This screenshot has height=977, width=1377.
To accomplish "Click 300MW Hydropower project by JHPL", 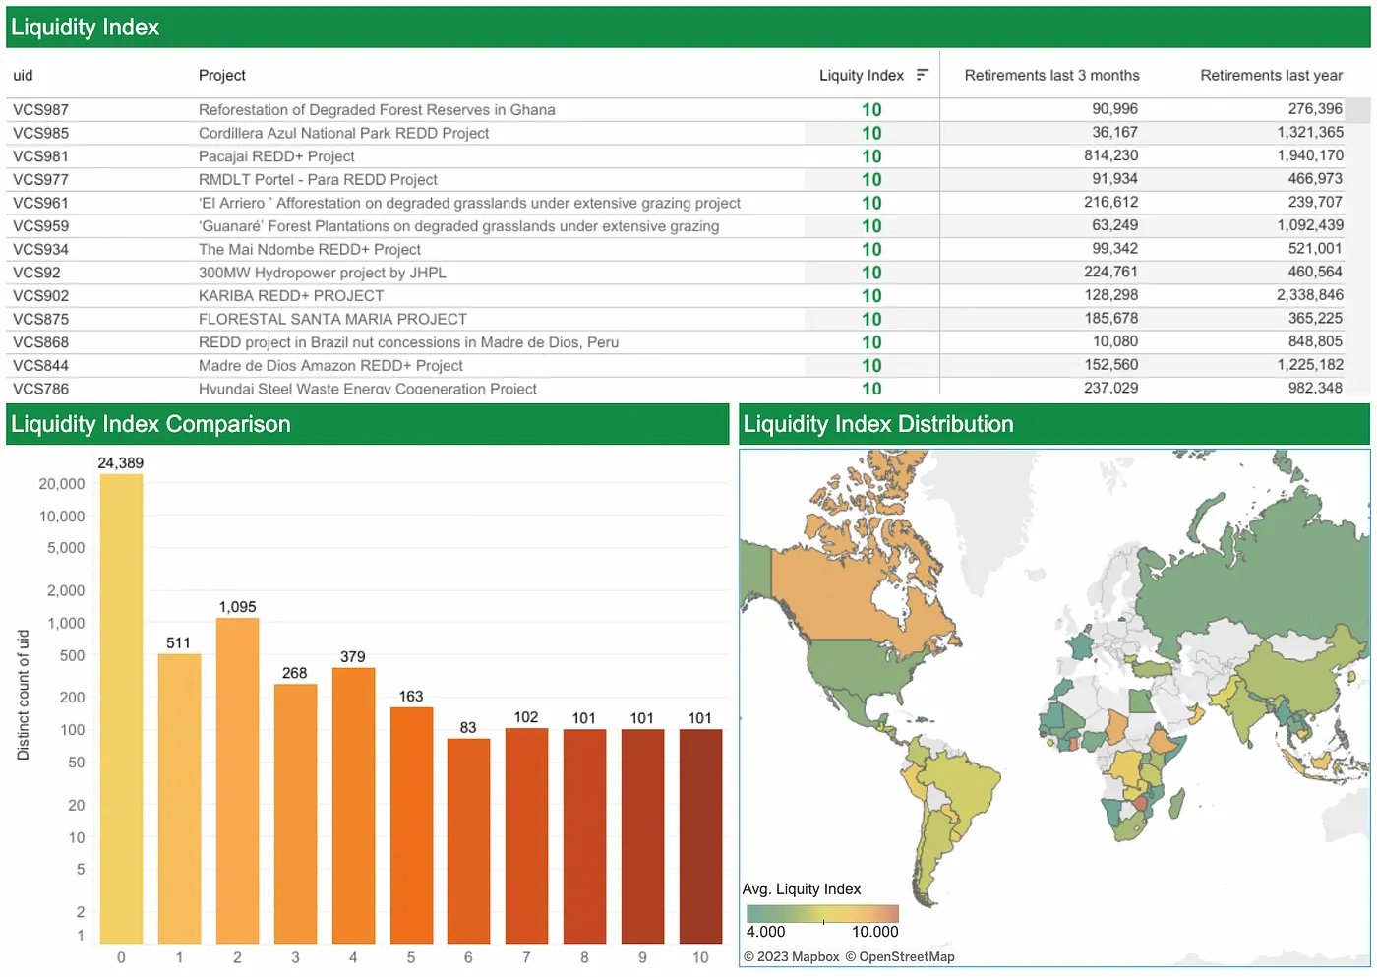I will 322,273.
